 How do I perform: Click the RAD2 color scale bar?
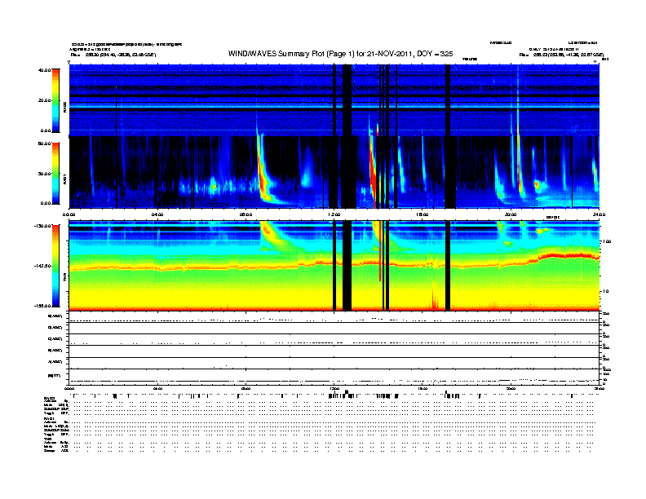point(55,100)
